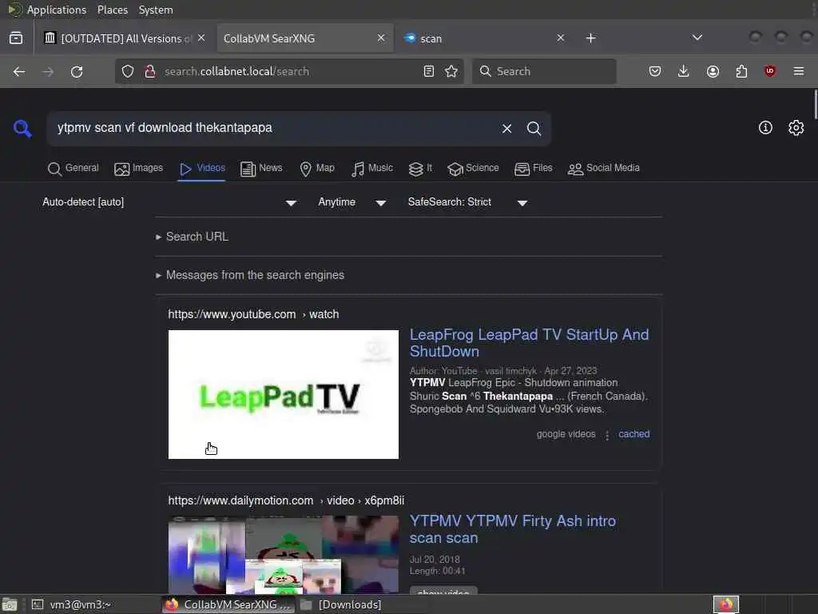818x614 pixels.
Task: Click the LeapPad TV video thumbnail
Action: tap(284, 394)
